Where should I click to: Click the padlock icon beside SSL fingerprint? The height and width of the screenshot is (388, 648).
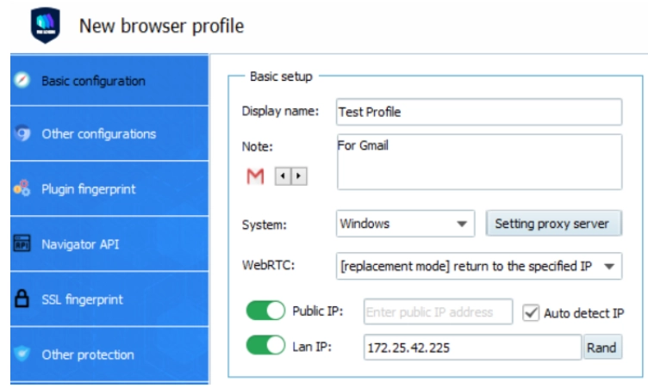pos(22,299)
